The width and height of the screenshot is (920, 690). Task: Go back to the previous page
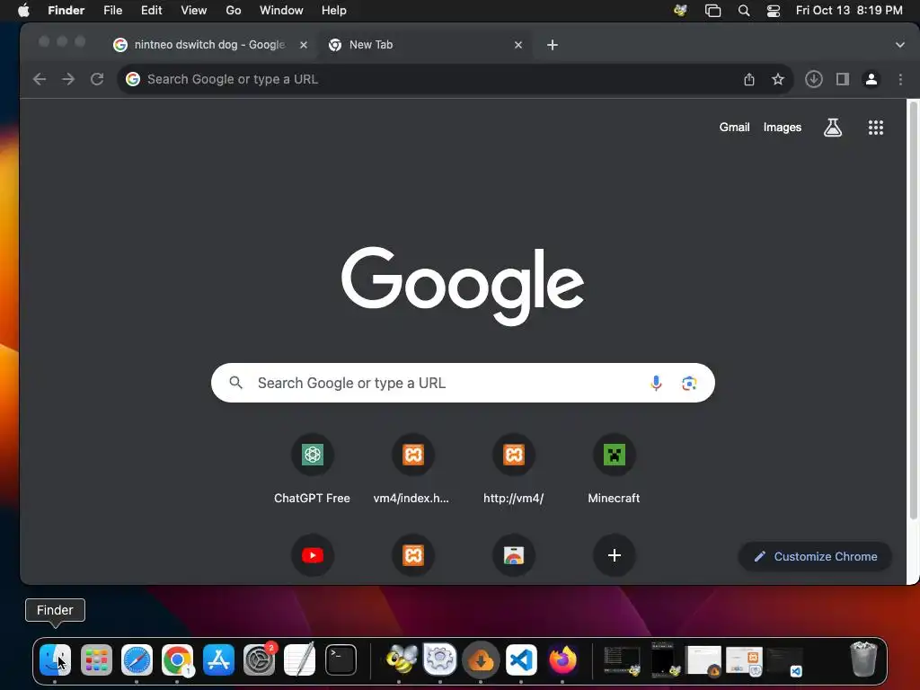40,79
